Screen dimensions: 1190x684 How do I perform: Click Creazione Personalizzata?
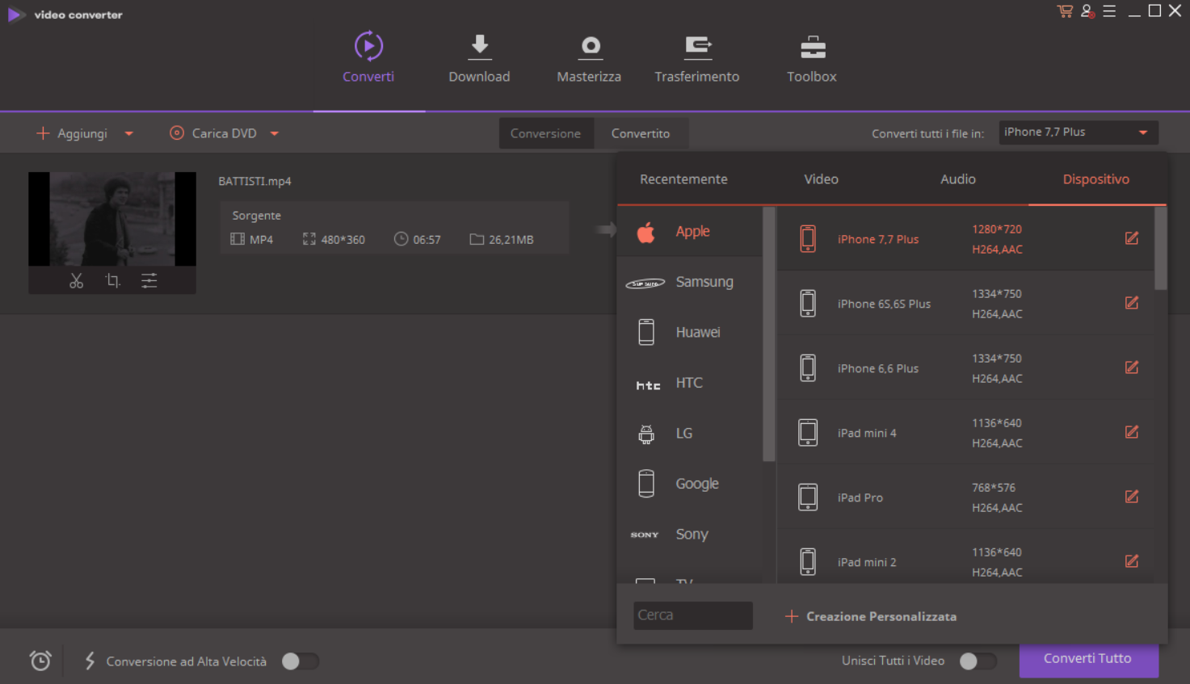pyautogui.click(x=871, y=616)
